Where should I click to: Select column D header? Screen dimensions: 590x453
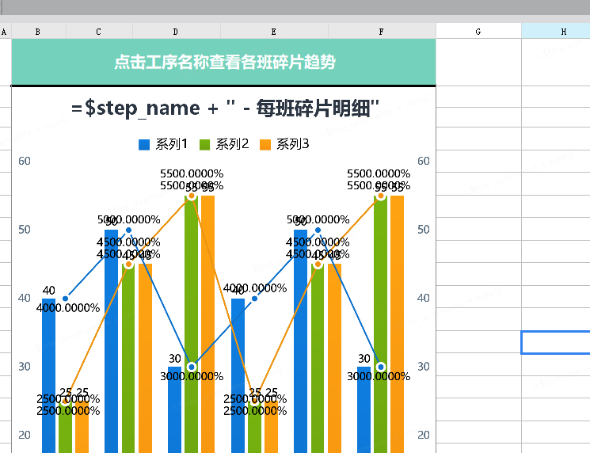pos(177,31)
